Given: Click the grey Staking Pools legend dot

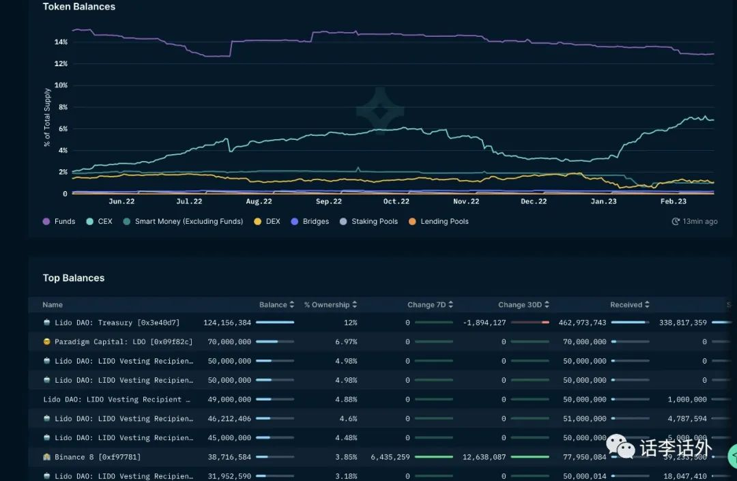Looking at the screenshot, I should (x=343, y=221).
